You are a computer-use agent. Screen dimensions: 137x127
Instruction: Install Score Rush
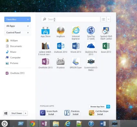(x=51, y=114)
